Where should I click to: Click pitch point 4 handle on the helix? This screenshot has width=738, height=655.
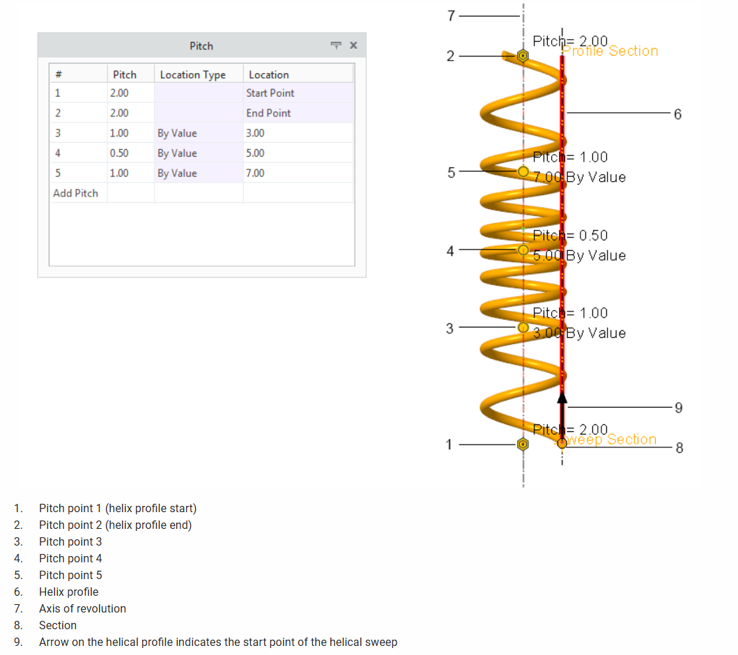point(523,250)
